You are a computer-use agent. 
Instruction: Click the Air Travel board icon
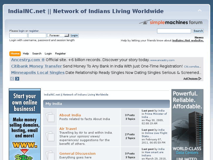coord(50,136)
